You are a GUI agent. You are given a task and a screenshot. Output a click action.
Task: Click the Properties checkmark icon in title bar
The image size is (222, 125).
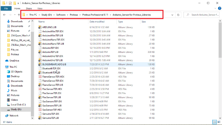coord(10,3)
